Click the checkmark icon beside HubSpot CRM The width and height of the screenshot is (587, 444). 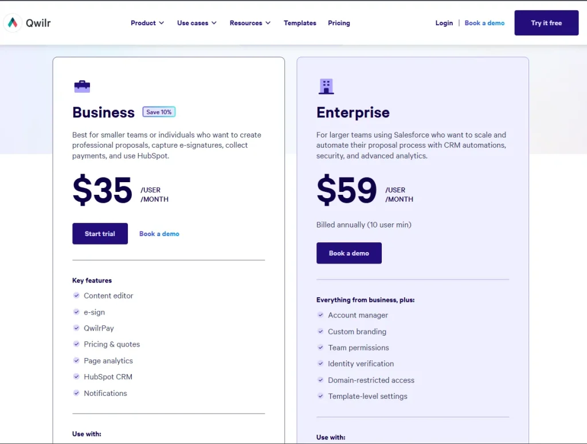[76, 377]
